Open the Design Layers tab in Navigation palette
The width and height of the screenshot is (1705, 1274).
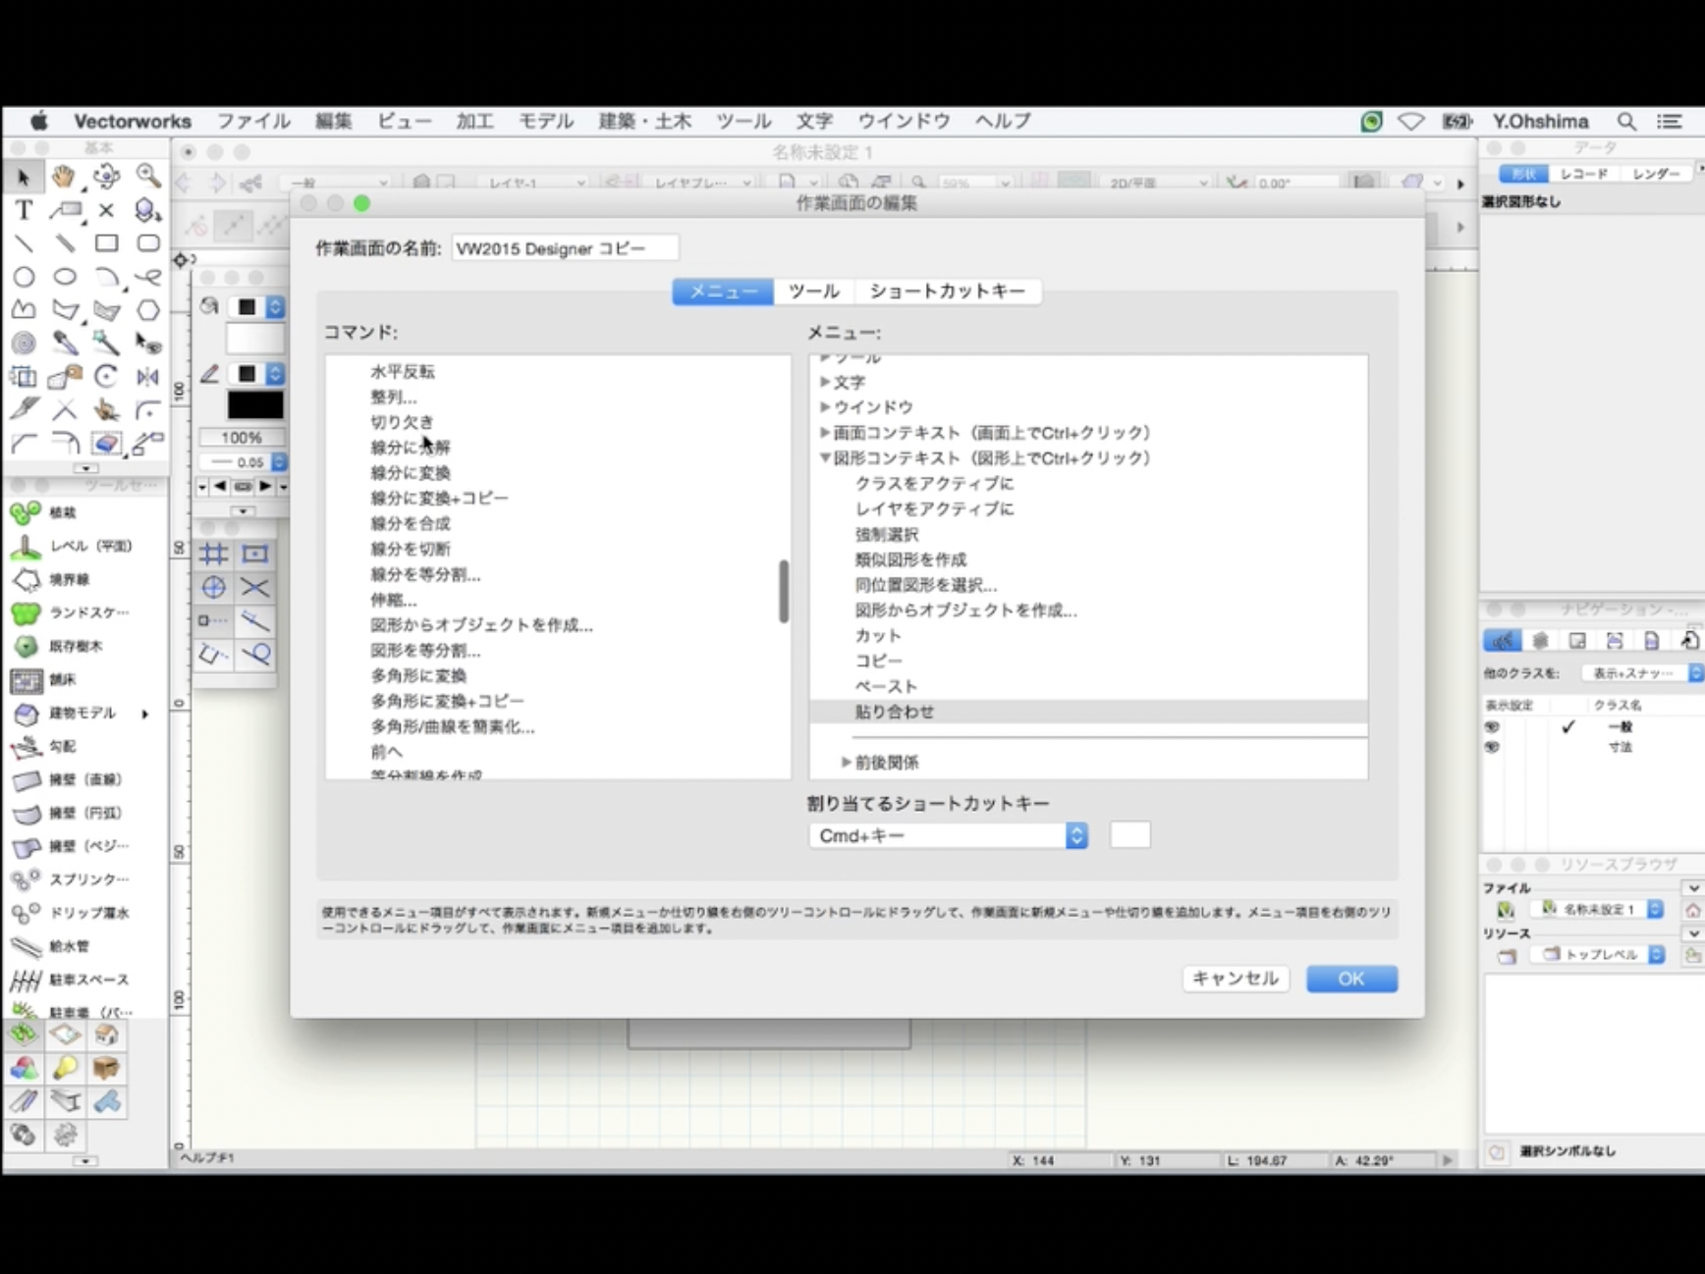coord(1540,641)
